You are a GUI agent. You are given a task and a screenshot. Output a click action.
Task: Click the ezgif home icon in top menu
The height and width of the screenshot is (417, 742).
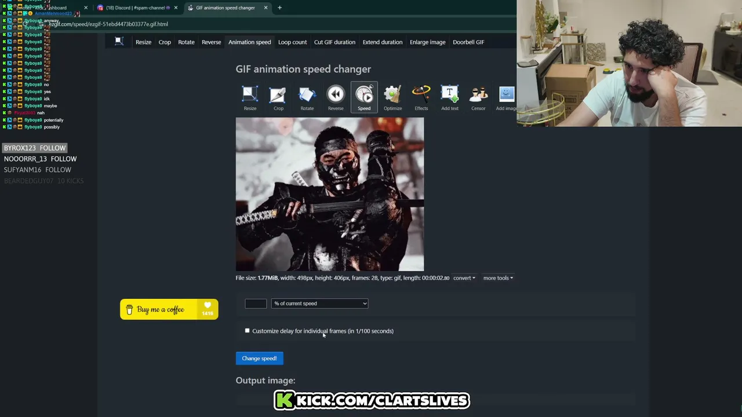[119, 41]
